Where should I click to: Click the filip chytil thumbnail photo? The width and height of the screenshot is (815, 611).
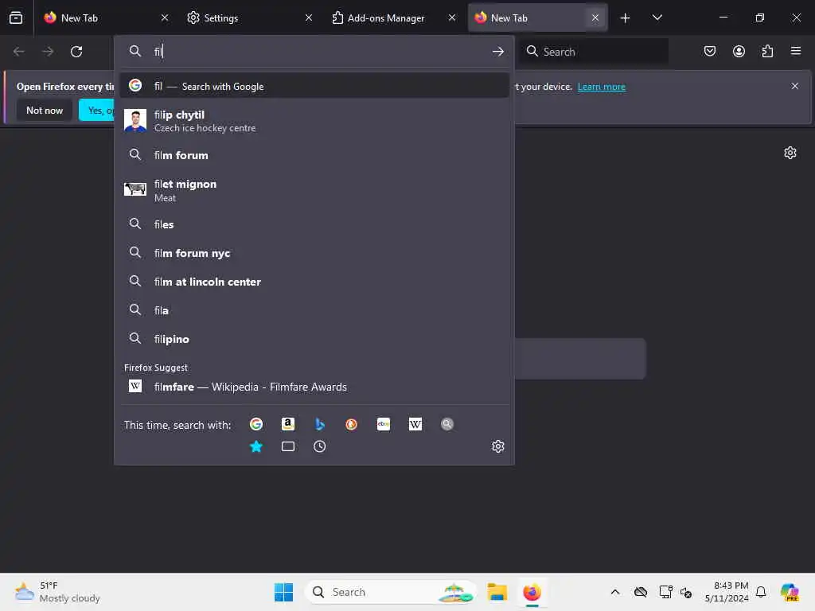click(135, 121)
